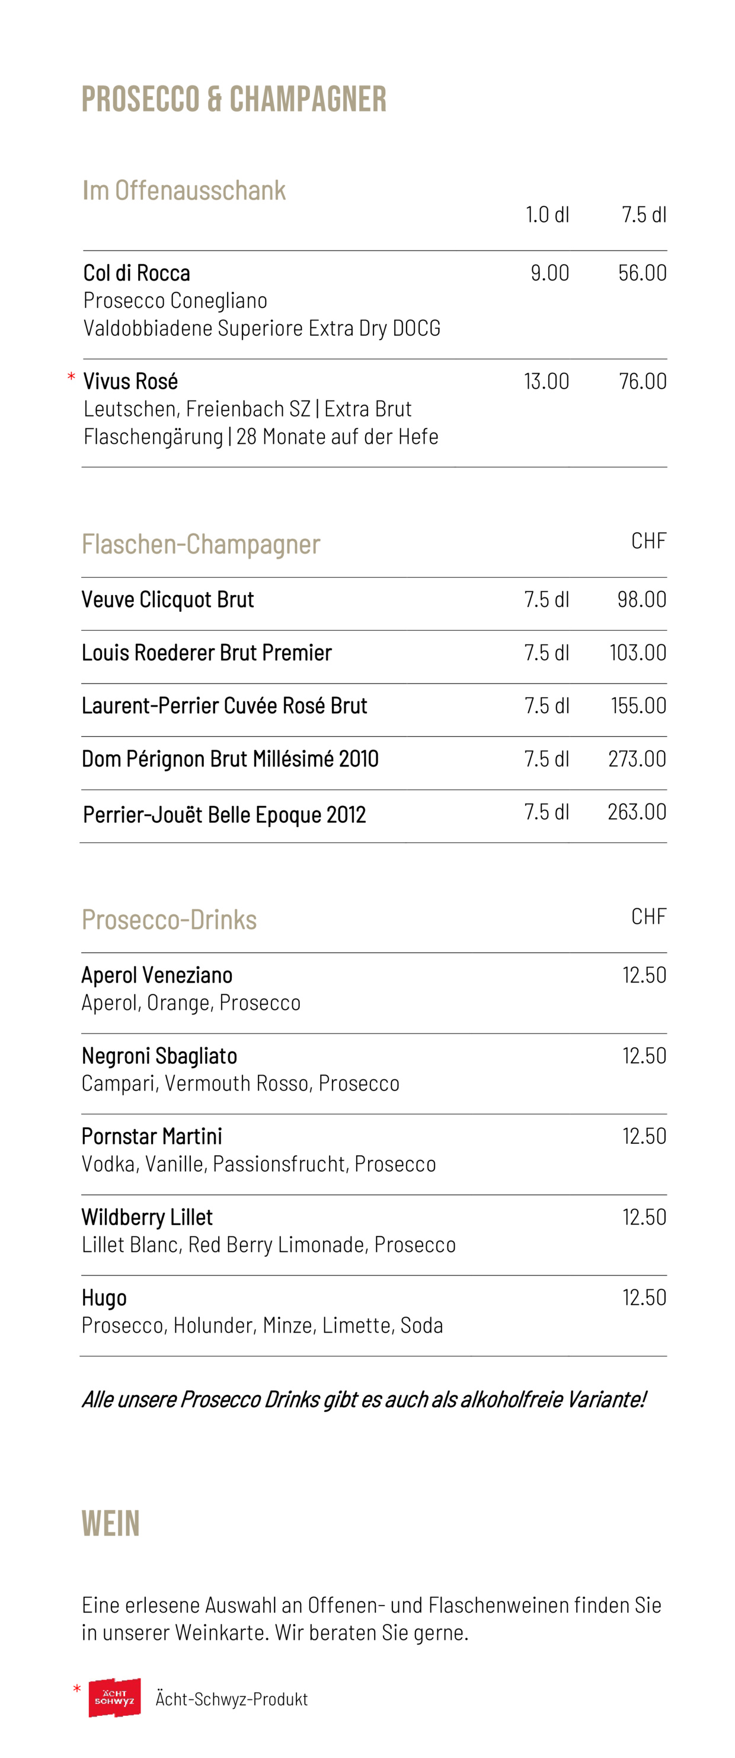Click the Flaschen-Champagner section title

[201, 545]
